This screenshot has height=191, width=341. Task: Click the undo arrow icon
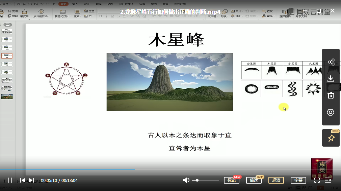click(x=42, y=4)
